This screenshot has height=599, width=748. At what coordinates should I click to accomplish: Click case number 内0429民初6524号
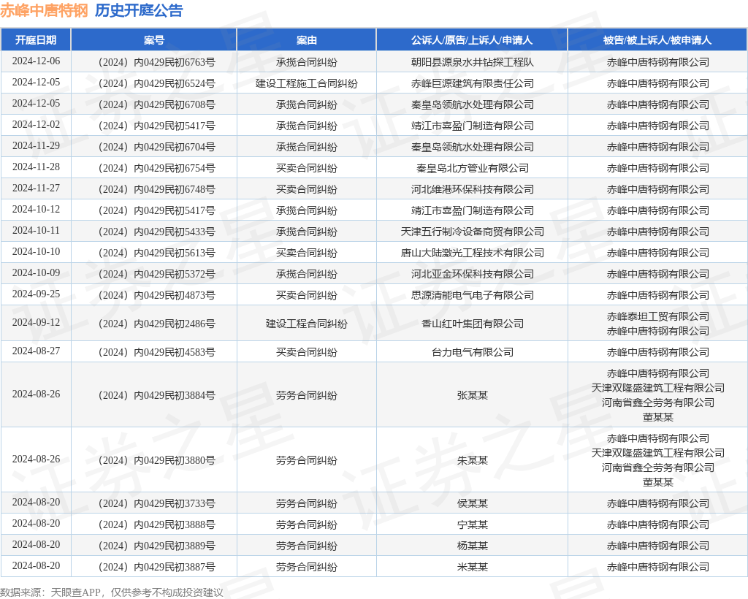(157, 83)
